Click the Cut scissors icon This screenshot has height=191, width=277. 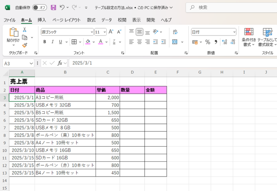[25, 30]
